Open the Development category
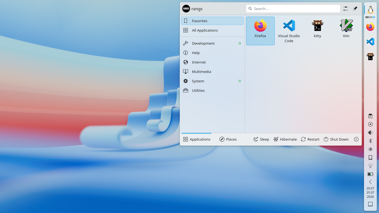The image size is (379, 213). [212, 43]
